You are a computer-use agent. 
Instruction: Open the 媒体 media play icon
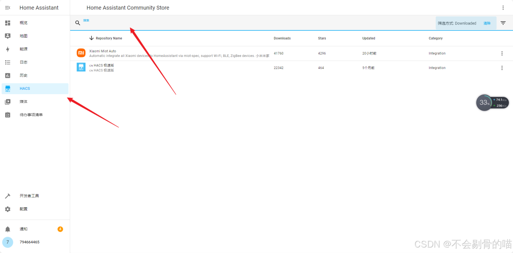click(8, 102)
